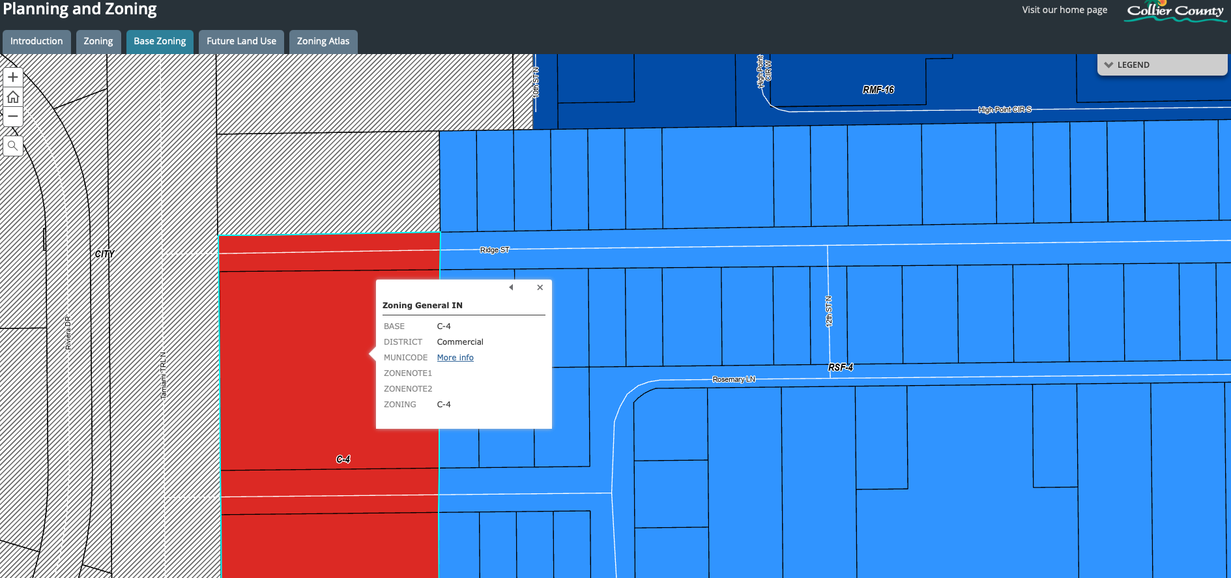Image resolution: width=1231 pixels, height=578 pixels.
Task: Click the Collier County logo
Action: coord(1175,11)
